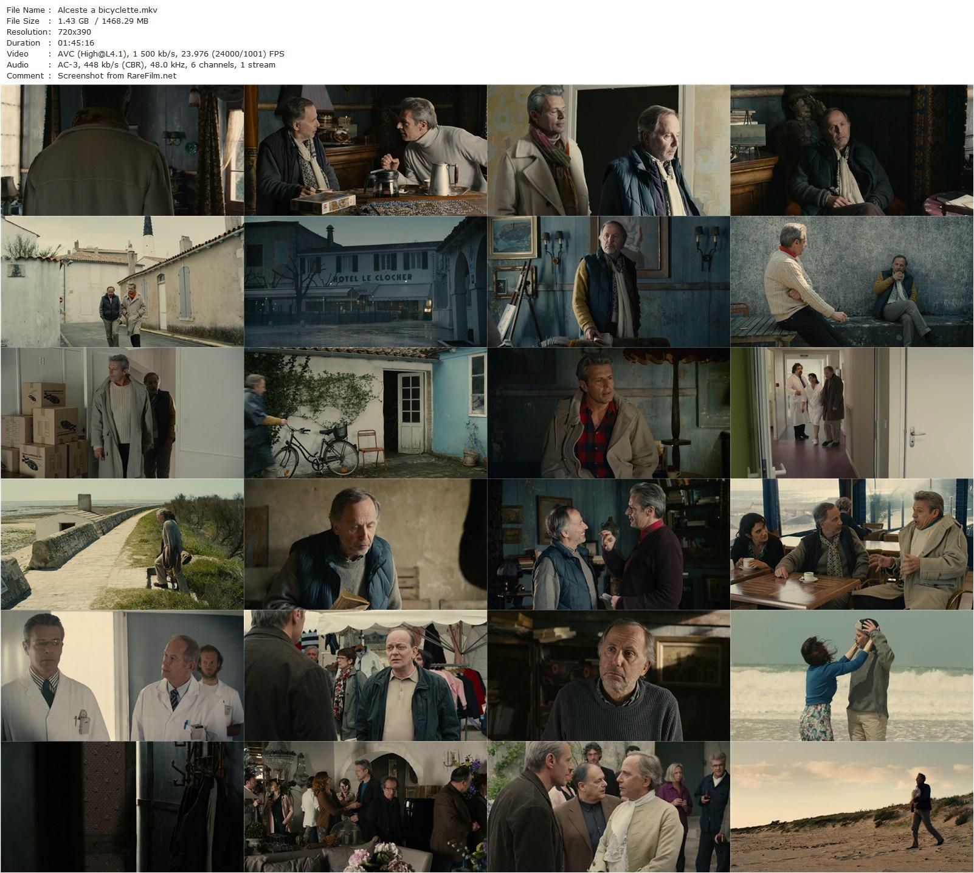Click the Hotel Le Clocher building thumbnail
Viewport: 974px width, 873px height.
tap(365, 281)
